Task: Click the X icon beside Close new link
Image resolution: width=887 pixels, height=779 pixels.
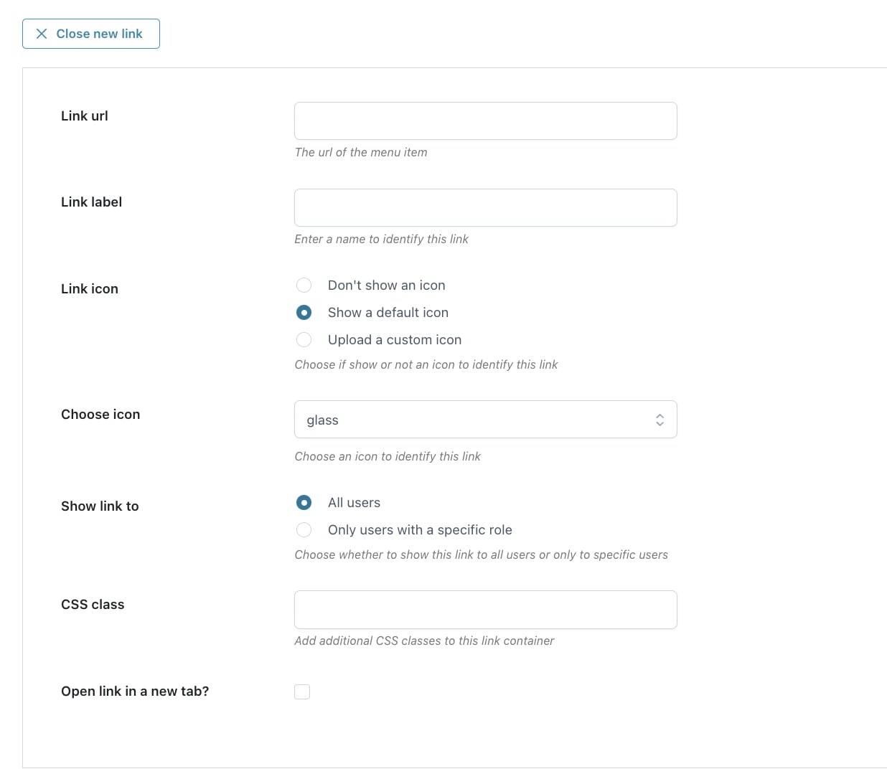Action: 42,34
